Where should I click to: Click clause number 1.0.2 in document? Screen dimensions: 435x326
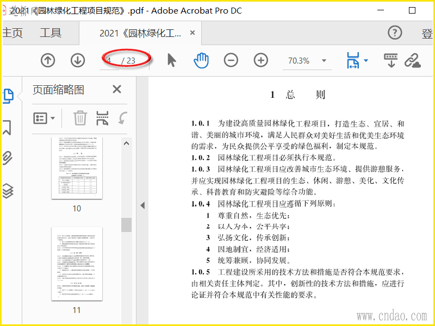click(x=201, y=158)
